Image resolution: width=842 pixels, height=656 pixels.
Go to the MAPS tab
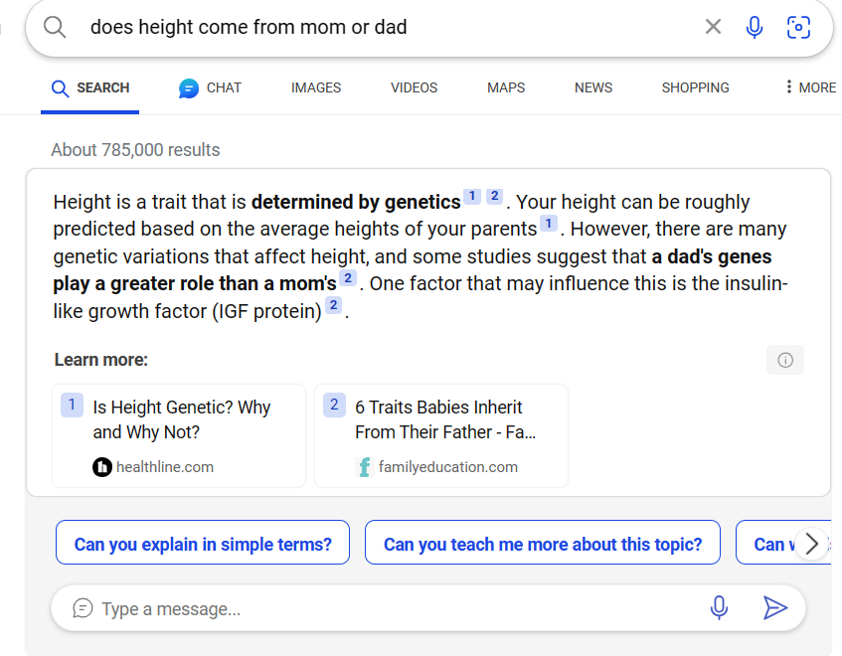tap(506, 87)
